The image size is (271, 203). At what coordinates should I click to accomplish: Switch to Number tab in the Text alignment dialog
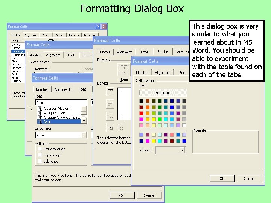[x=35, y=55]
